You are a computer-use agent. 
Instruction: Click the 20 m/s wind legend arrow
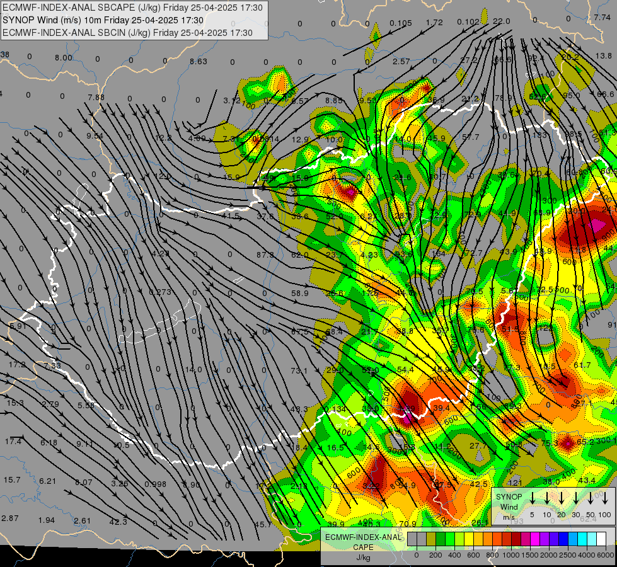click(562, 498)
